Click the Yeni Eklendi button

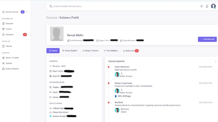point(207,39)
